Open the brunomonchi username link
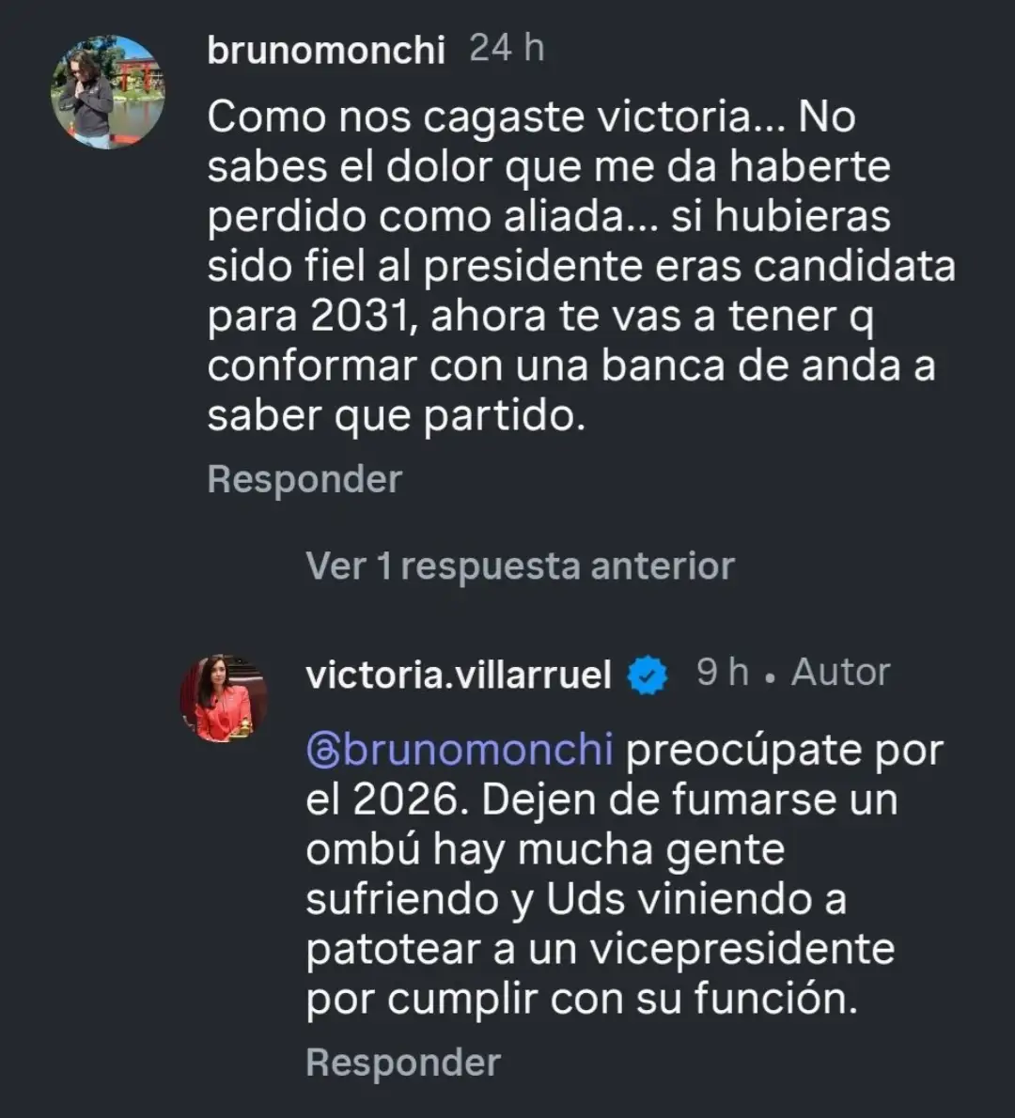This screenshot has height=1118, width=1015. (x=326, y=50)
